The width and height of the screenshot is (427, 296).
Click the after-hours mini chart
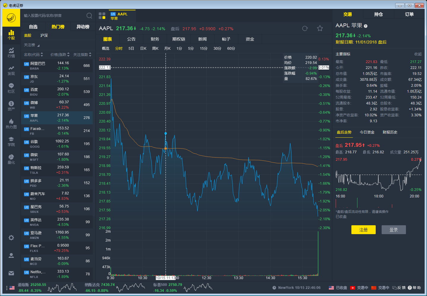(x=378, y=175)
